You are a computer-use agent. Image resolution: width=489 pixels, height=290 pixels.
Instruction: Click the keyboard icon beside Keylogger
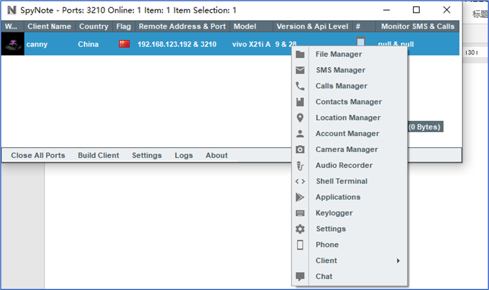click(300, 213)
